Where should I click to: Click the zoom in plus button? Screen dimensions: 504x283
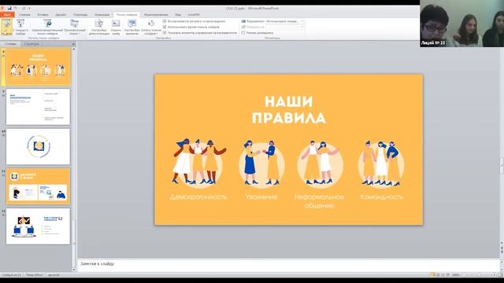[494, 275]
